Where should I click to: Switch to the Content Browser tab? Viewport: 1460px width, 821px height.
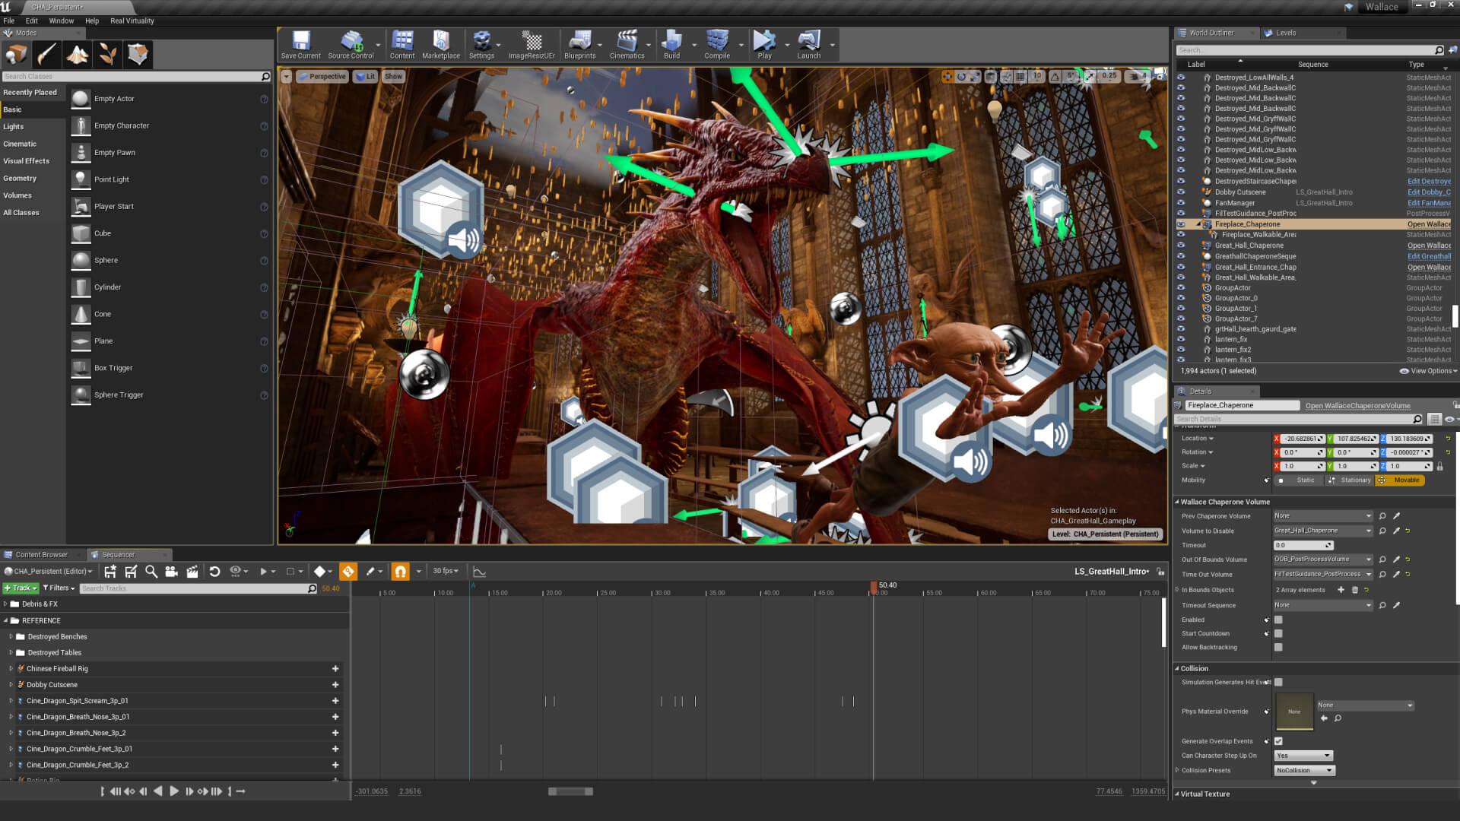coord(42,555)
